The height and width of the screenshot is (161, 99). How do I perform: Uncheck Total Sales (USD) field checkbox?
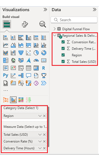click(63, 62)
